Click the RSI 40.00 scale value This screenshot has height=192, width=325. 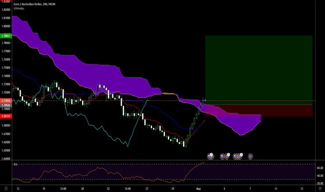coord(320,176)
